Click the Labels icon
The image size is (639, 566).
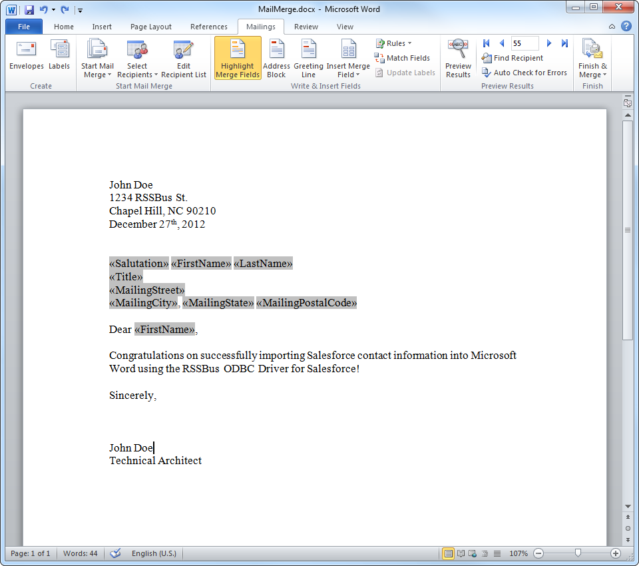pyautogui.click(x=59, y=56)
